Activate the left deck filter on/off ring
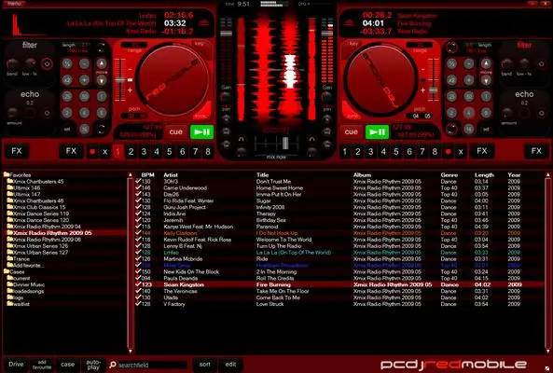Screen dimensions: 553x373 click(x=47, y=63)
